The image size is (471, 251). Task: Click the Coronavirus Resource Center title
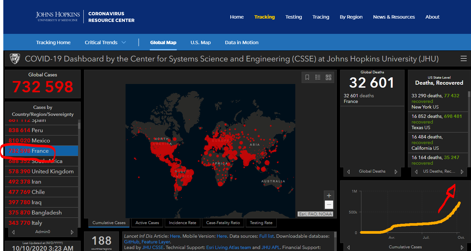111,17
